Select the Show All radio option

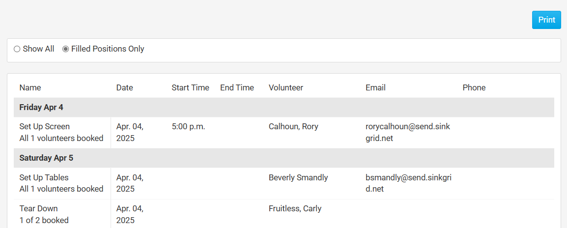17,49
